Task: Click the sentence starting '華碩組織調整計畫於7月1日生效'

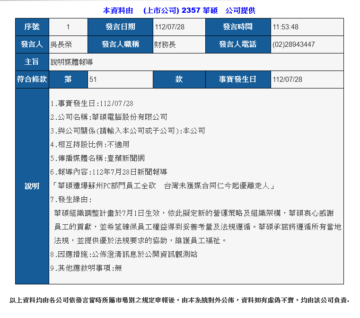Action: click(x=194, y=213)
